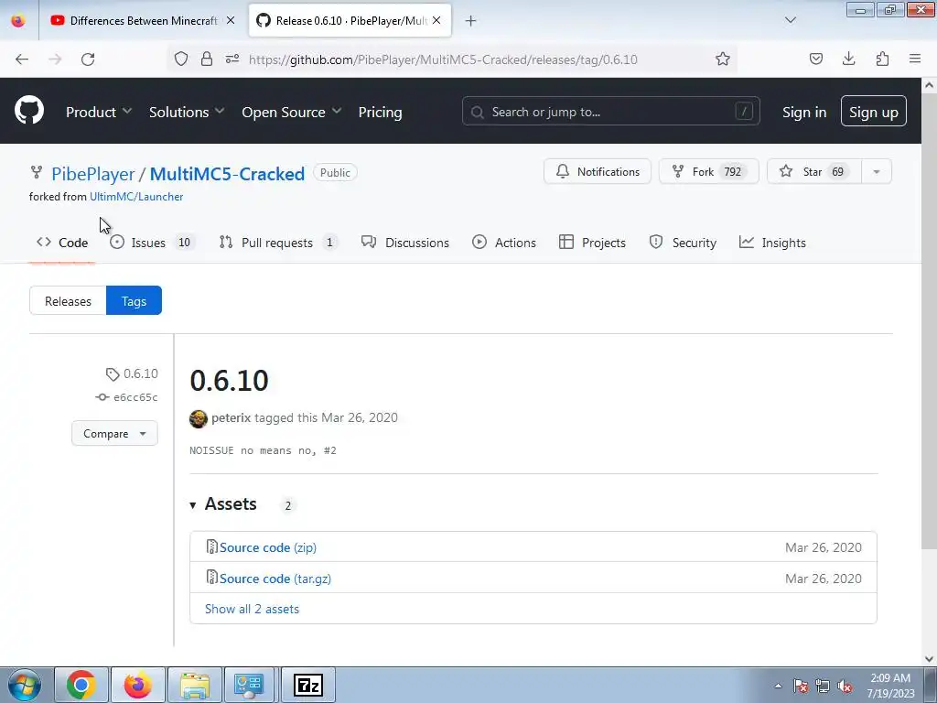Switch to the Releases tab
The image size is (937, 703).
(x=68, y=300)
